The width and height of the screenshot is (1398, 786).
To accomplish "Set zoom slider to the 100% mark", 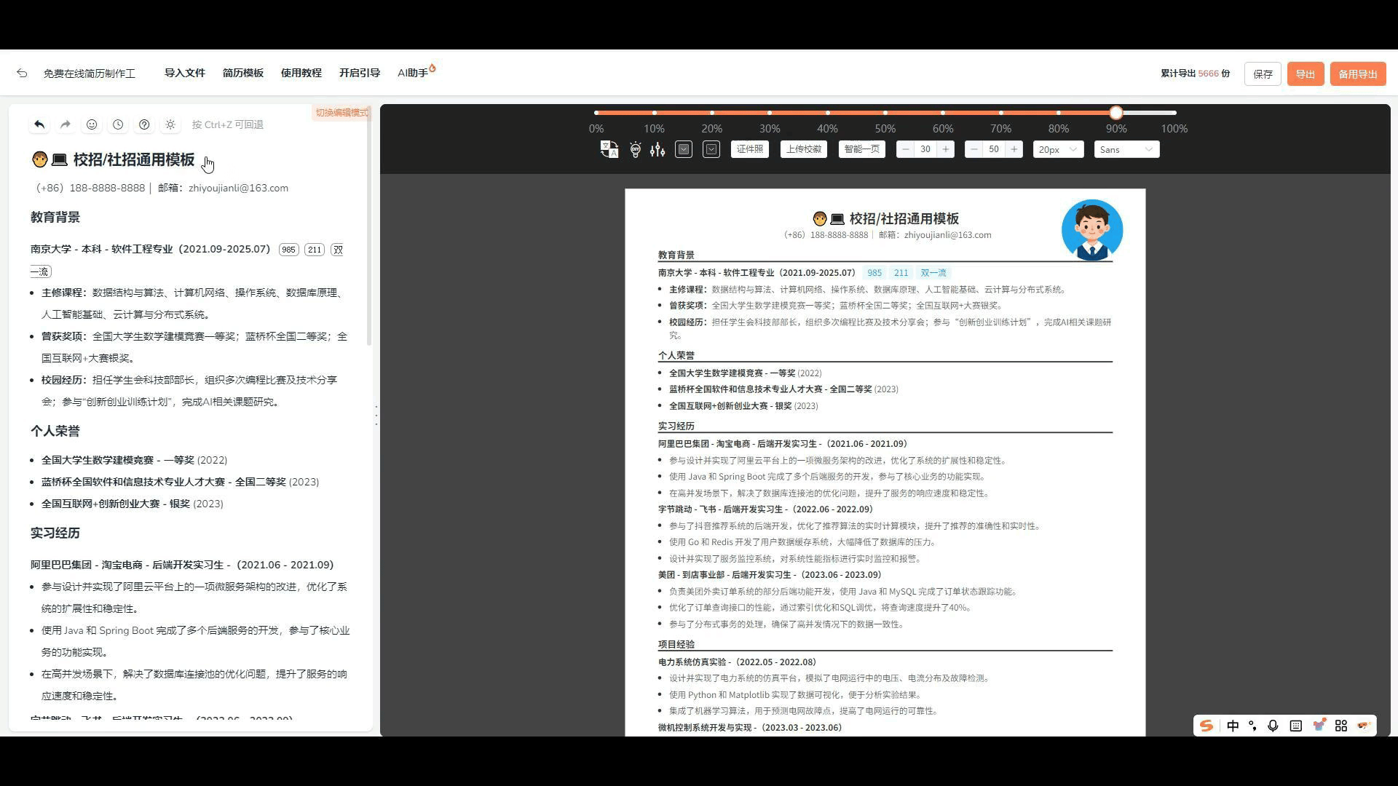I will [1174, 113].
